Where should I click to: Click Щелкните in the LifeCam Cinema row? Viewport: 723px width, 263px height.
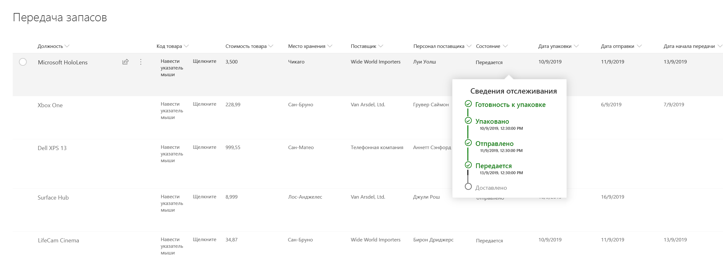pyautogui.click(x=204, y=240)
